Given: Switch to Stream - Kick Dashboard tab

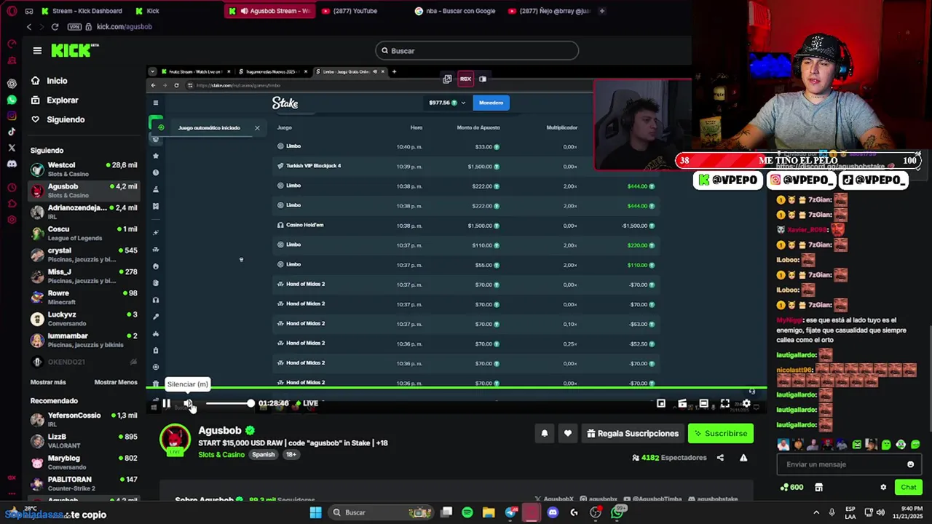Looking at the screenshot, I should 81,11.
